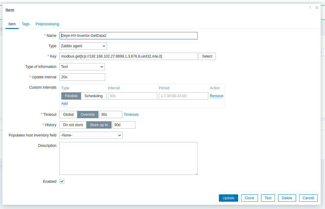Image resolution: width=325 pixels, height=209 pixels.
Task: Open Populates host inventory field dropdown
Action: [x=91, y=135]
